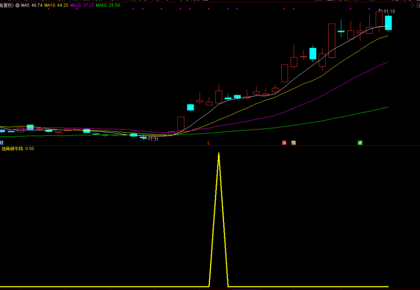Select the magenta MA20 indicator label

coord(81,5)
